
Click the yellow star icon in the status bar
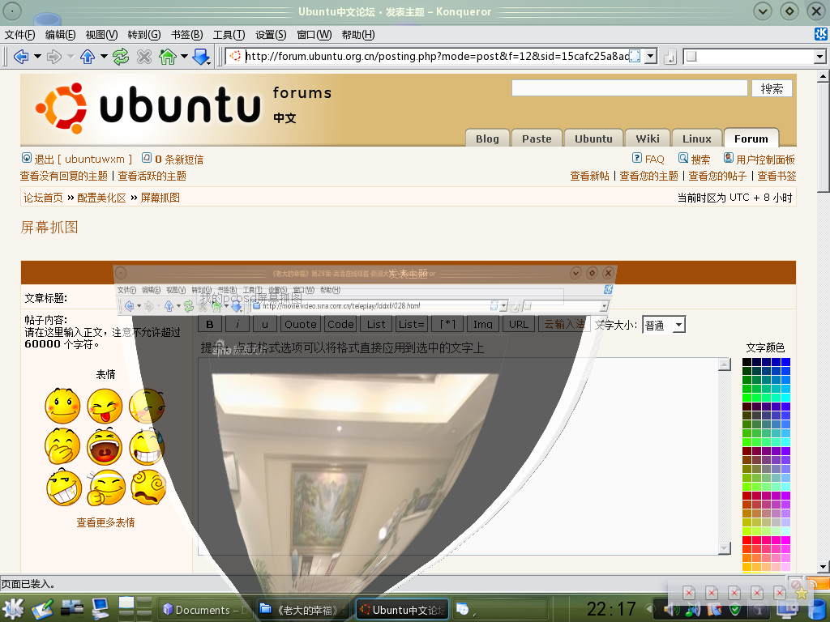click(x=802, y=593)
